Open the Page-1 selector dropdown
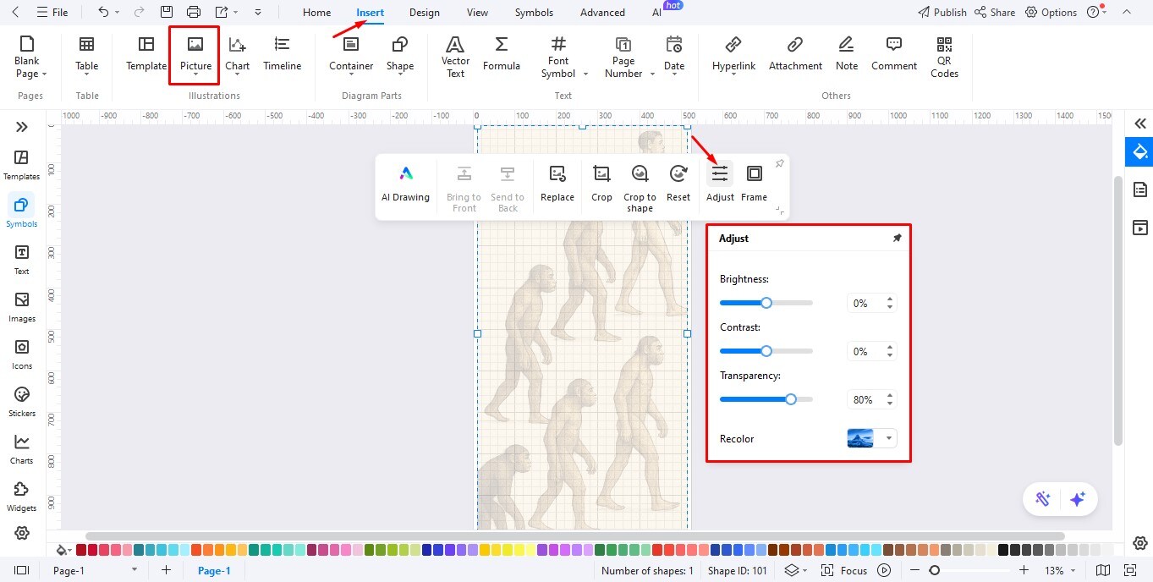This screenshot has height=582, width=1153. pos(134,570)
